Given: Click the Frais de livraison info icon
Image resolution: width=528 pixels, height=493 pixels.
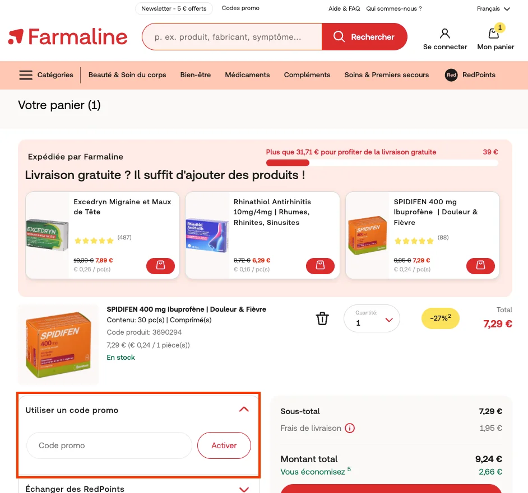Looking at the screenshot, I should point(350,428).
